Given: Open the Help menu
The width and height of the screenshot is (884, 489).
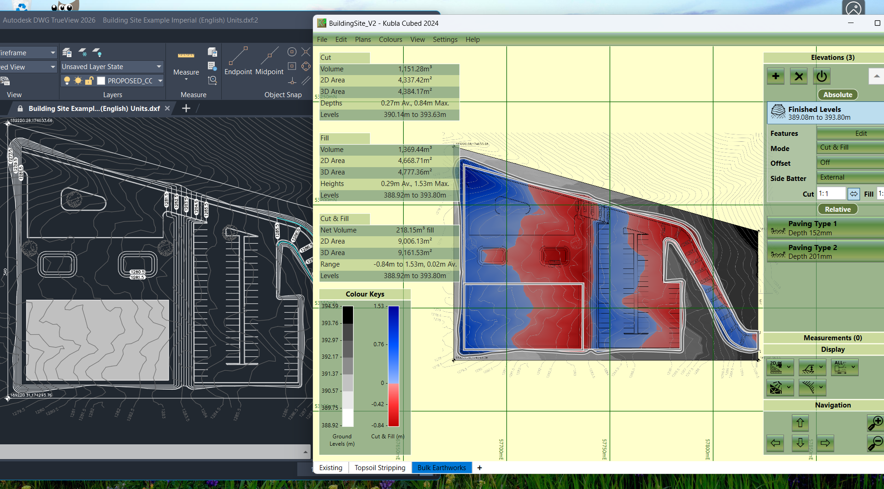Looking at the screenshot, I should coord(472,40).
